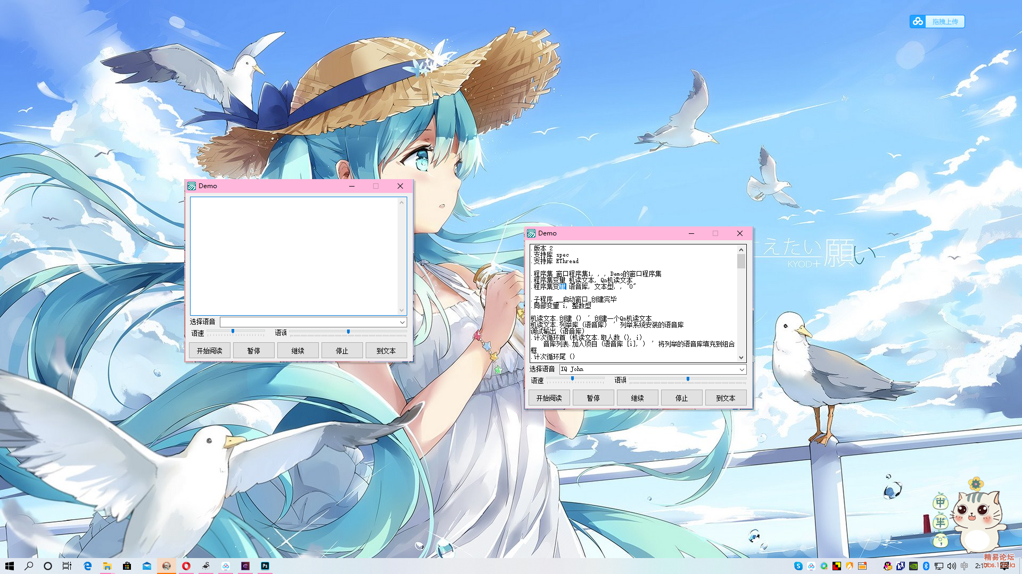Open red-yellow-black square tray icon
The width and height of the screenshot is (1022, 574).
pos(837,566)
